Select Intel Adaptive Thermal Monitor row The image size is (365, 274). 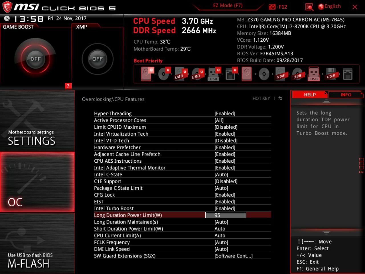click(182, 168)
